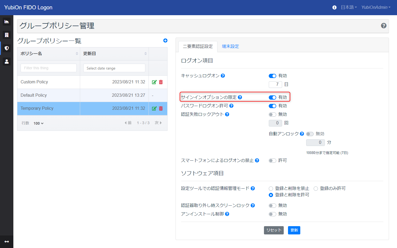Open the 日本語 language dropdown
This screenshot has width=397, height=248.
pos(349,7)
